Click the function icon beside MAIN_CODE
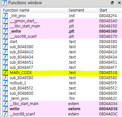 point(5,73)
